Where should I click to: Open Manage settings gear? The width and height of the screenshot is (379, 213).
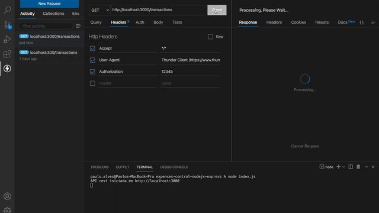[x=7, y=210]
